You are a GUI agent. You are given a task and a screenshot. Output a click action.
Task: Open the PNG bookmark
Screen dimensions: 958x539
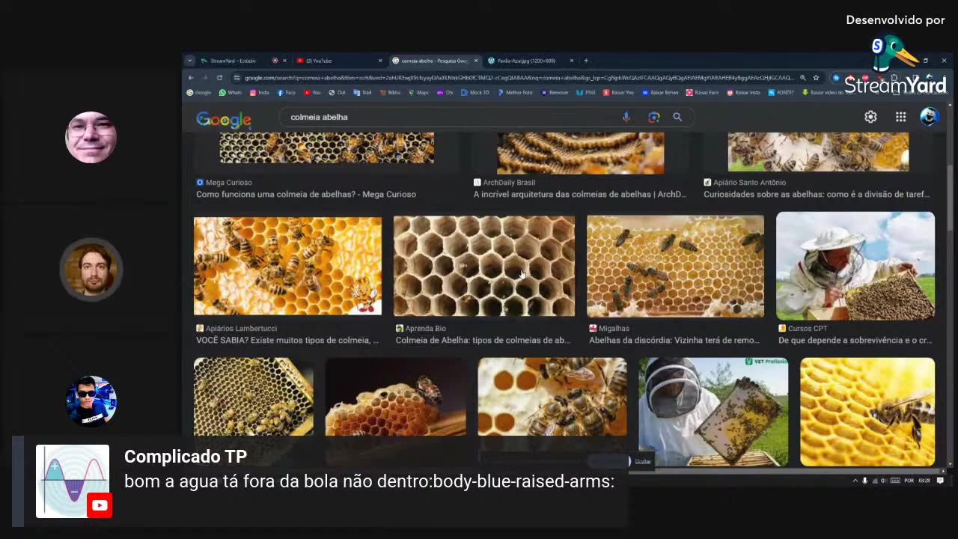click(587, 93)
